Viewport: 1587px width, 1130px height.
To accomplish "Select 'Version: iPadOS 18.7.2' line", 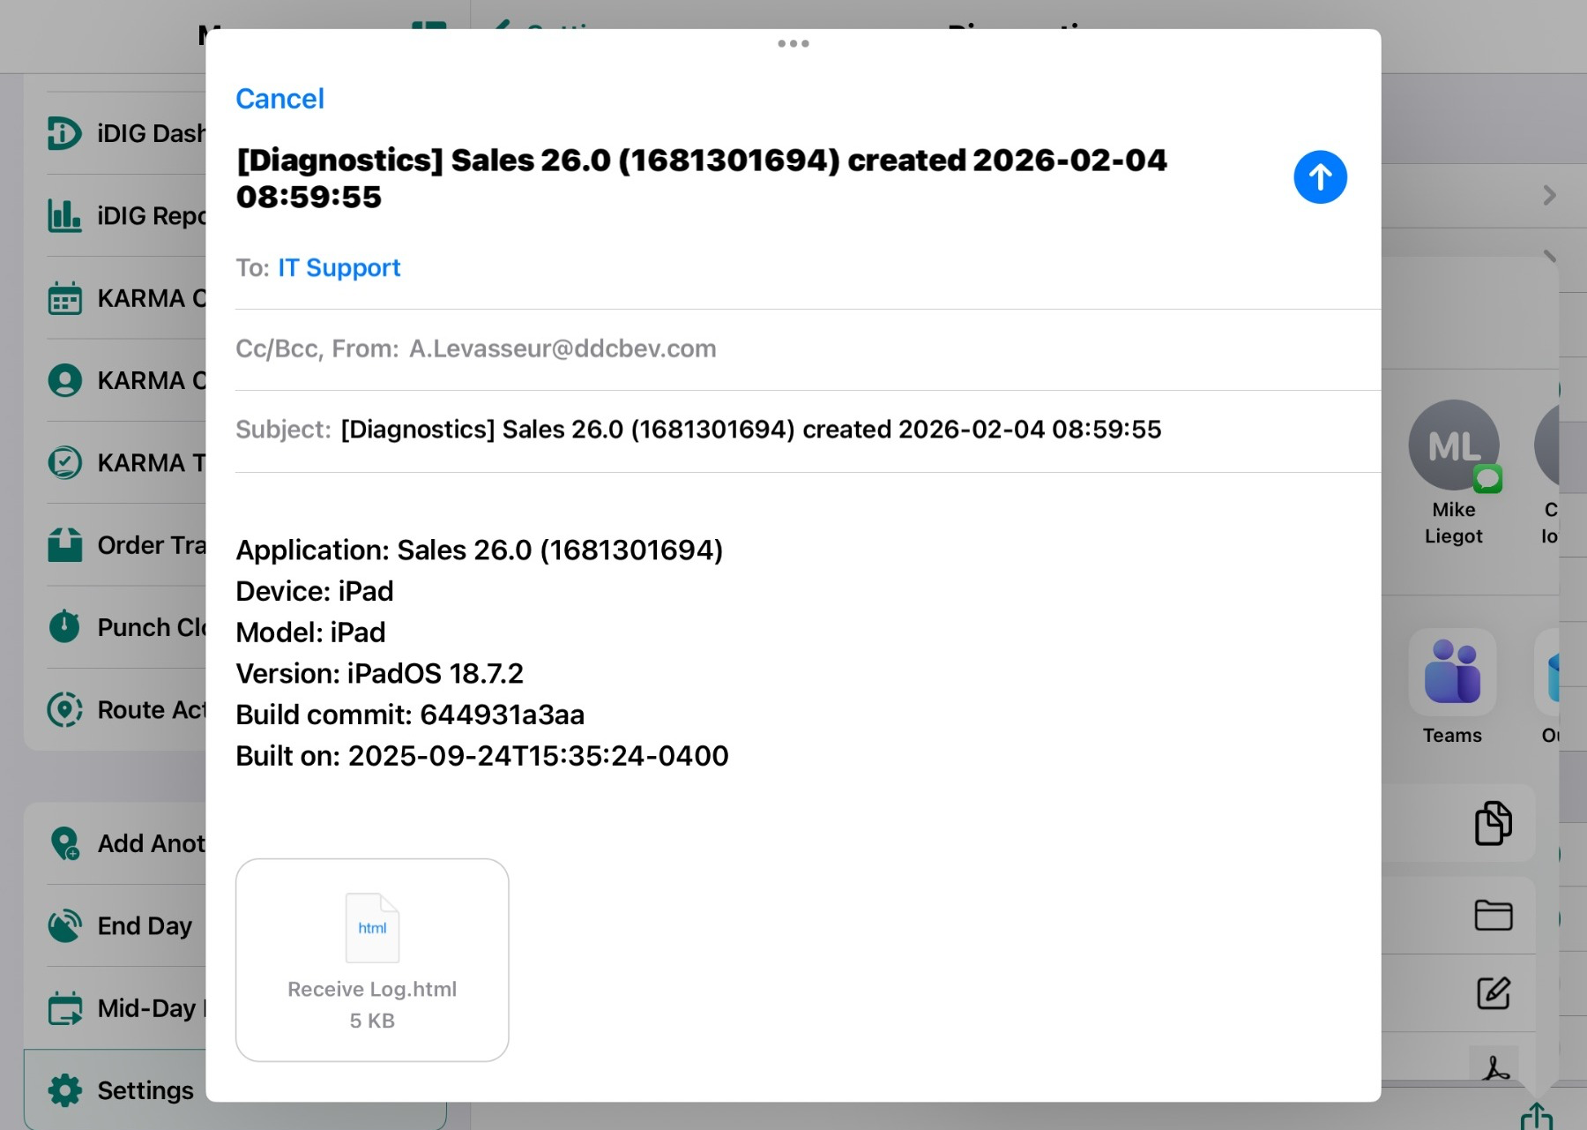I will pyautogui.click(x=379, y=673).
